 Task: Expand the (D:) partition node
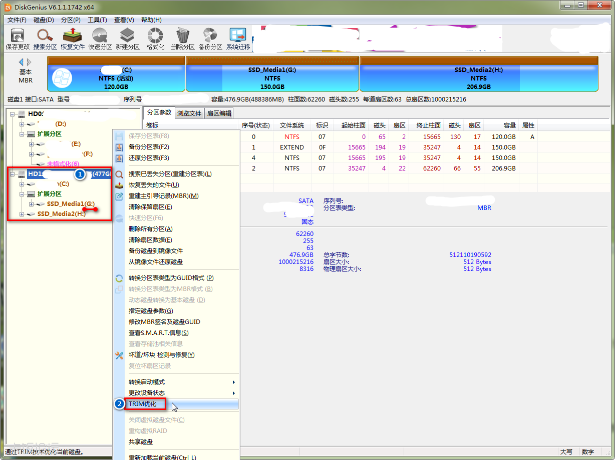click(x=22, y=124)
